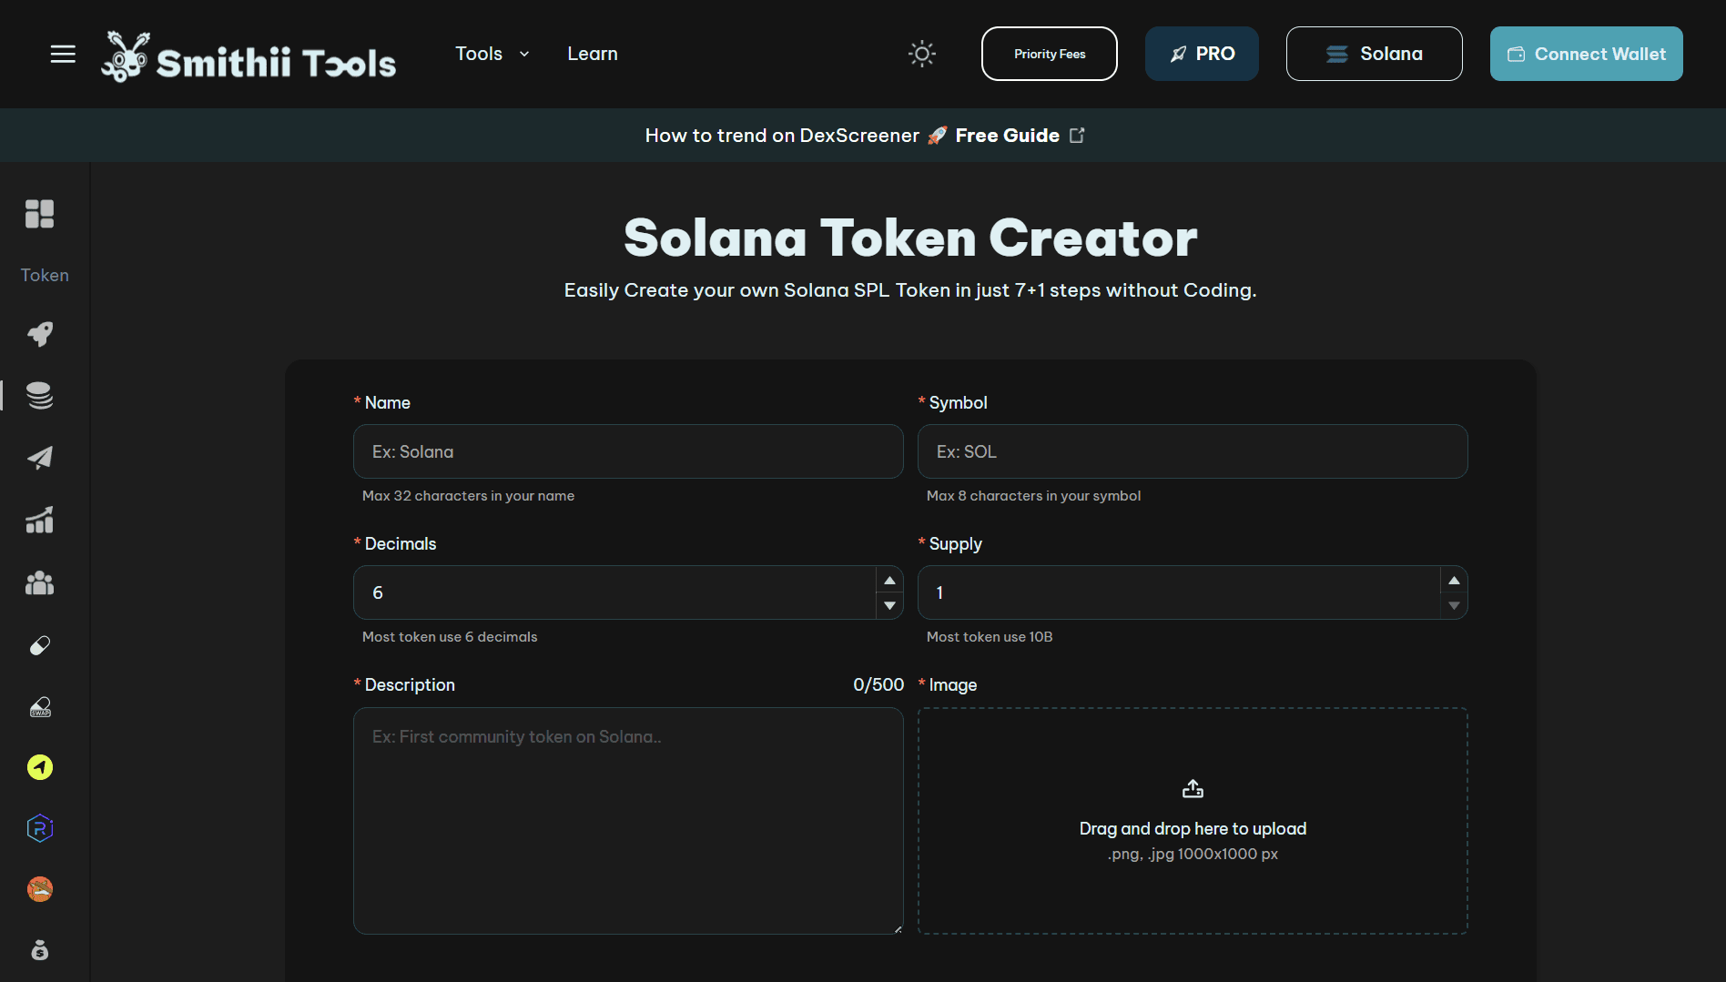Select the rocket token launch icon
The image size is (1726, 982).
pyautogui.click(x=40, y=334)
